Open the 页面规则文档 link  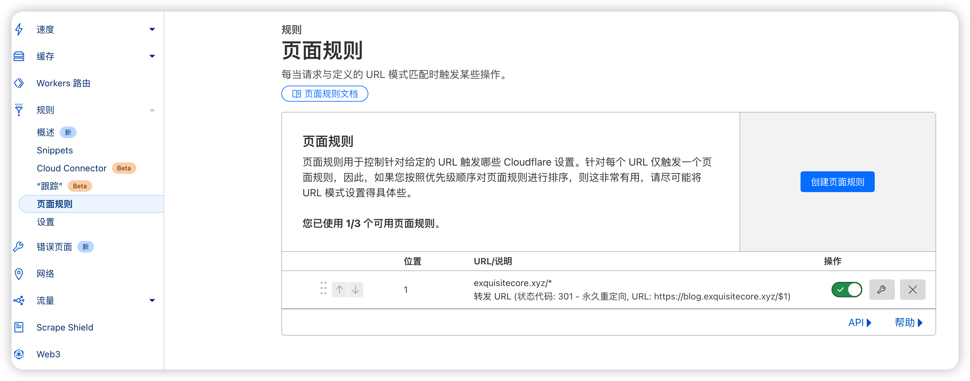pos(325,94)
